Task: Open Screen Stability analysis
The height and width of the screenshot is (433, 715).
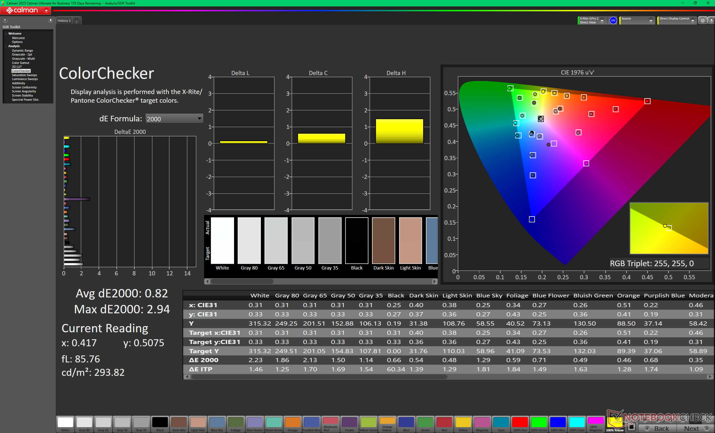Action: (x=22, y=95)
